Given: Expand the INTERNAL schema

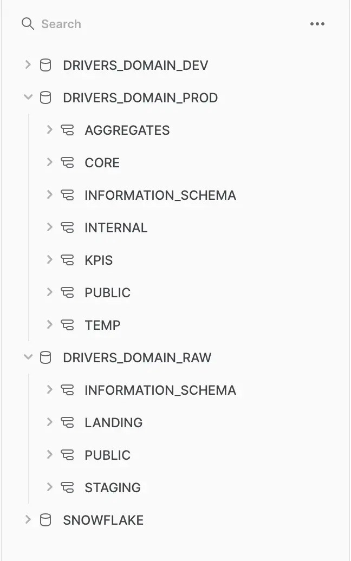Looking at the screenshot, I should 50,227.
